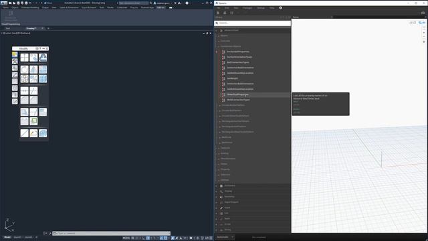The image size is (428, 241).
Task: Switch to the Model layout tab
Action: (x=7, y=238)
